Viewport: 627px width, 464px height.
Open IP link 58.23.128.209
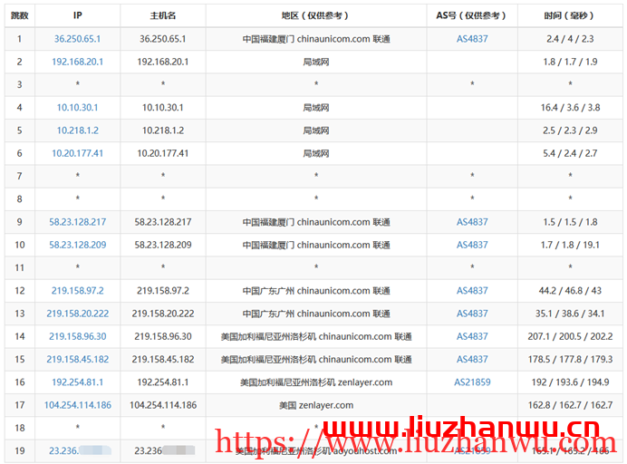78,245
